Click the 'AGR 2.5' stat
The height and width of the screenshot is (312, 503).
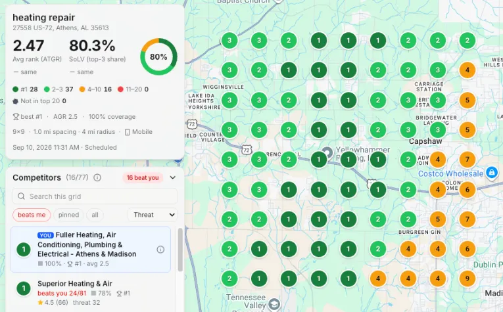click(66, 117)
